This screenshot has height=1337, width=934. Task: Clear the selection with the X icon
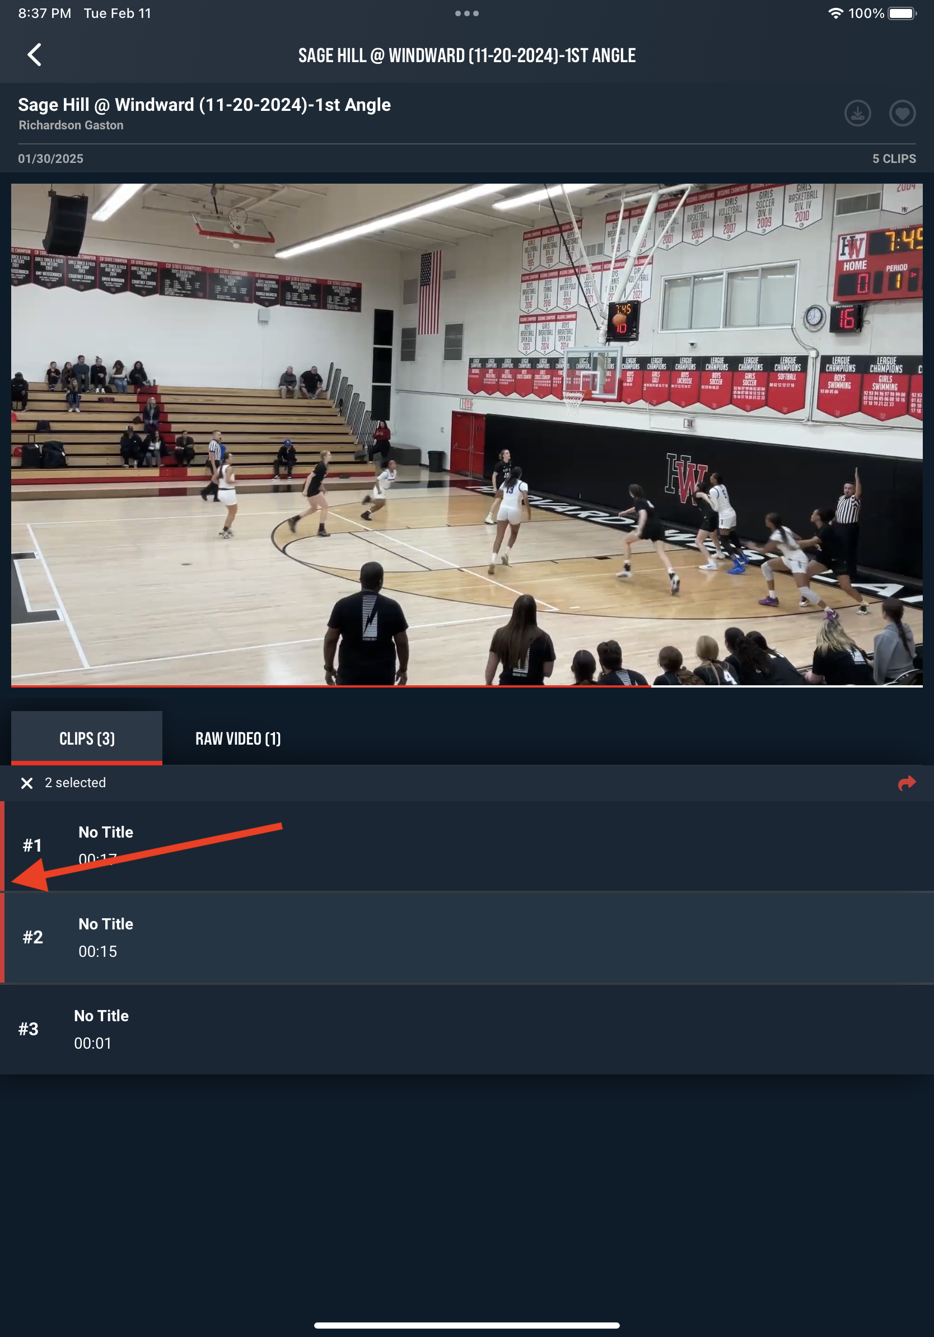[x=27, y=783]
